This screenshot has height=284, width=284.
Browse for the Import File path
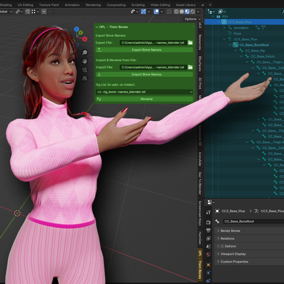tap(190, 67)
